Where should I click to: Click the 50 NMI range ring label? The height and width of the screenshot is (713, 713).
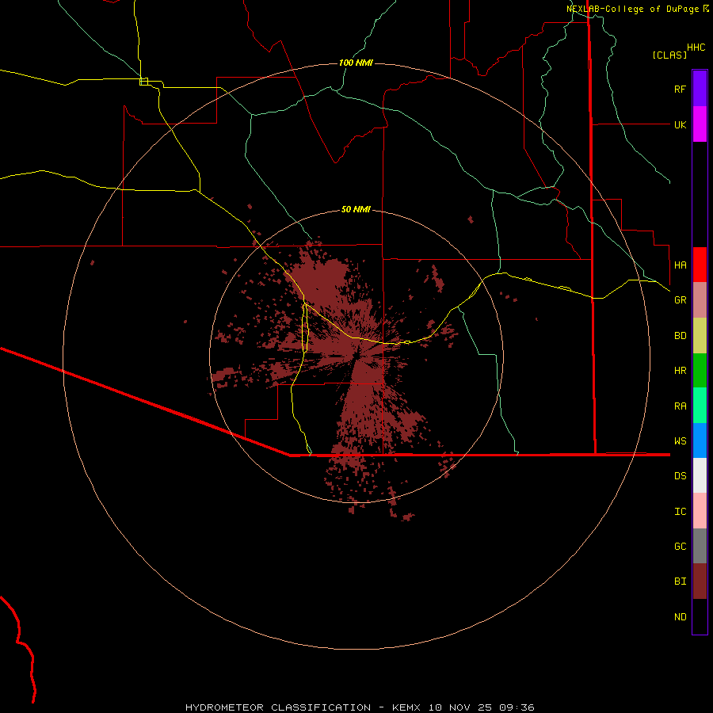(x=356, y=210)
